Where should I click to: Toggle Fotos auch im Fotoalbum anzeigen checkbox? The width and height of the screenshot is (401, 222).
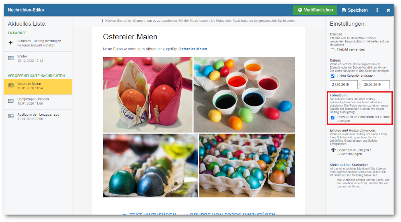point(332,118)
